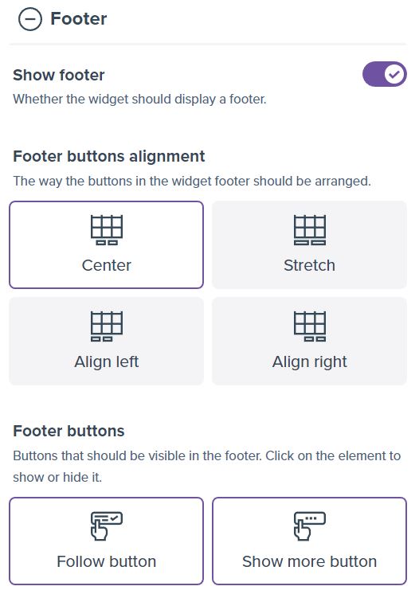Click the Follow button hand icon
The height and width of the screenshot is (594, 419).
107,526
